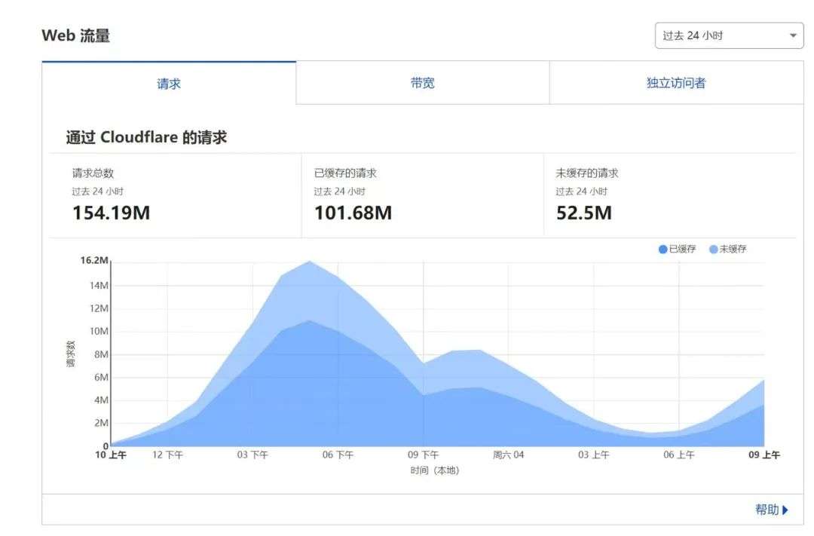
Task: Click the dropdown arrow next to 过去 24 小时
Action: [x=793, y=36]
